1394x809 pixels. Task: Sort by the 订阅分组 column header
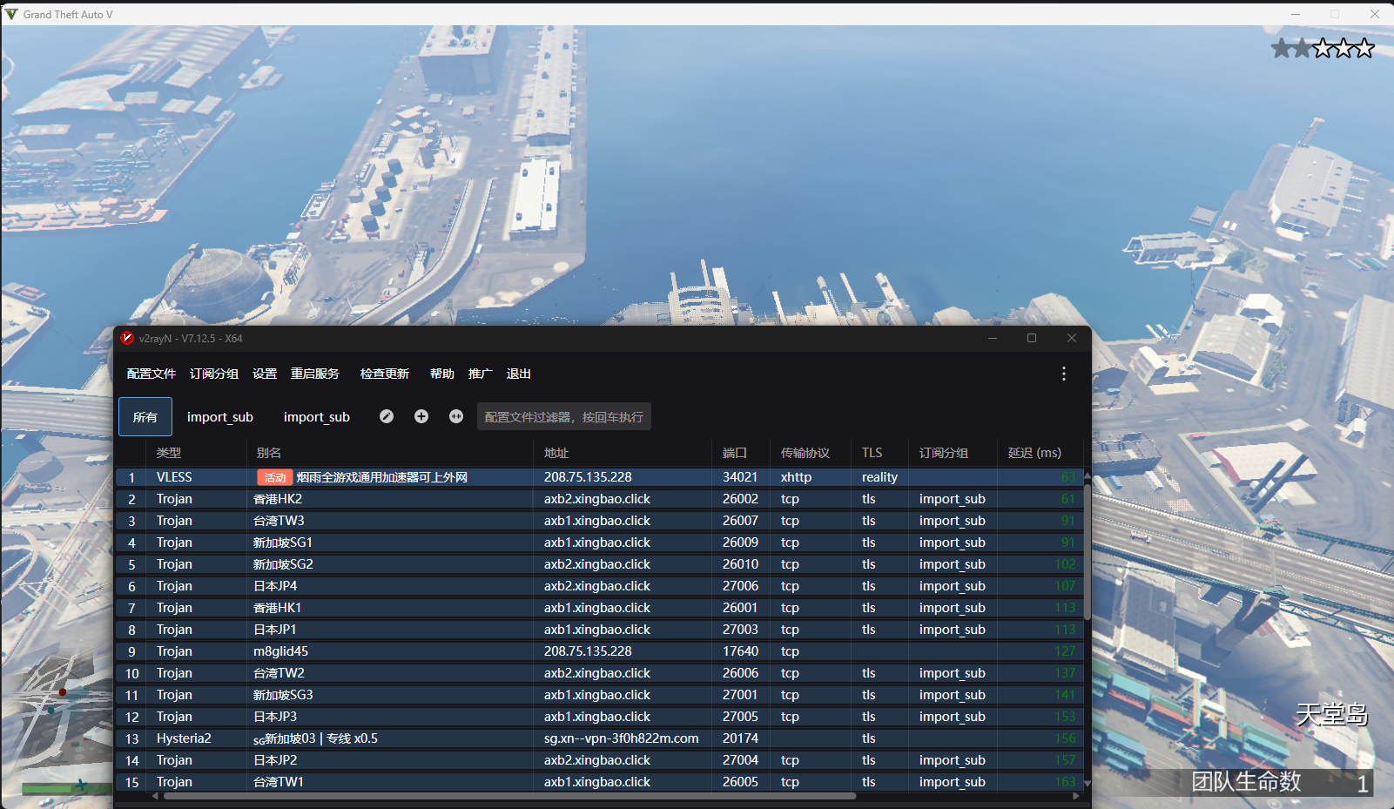point(953,453)
